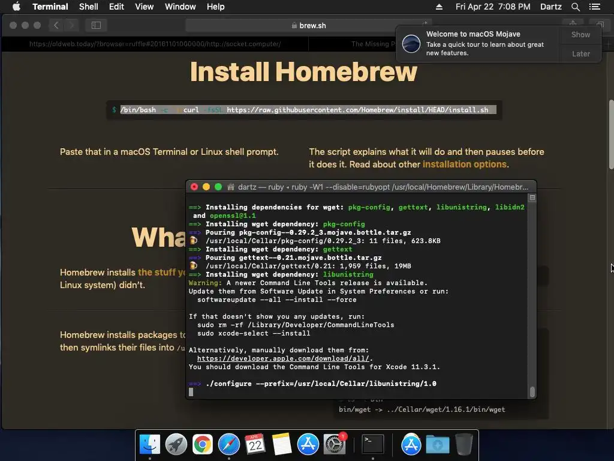Image resolution: width=614 pixels, height=461 pixels.
Task: Switch to the oldweb.today Safari tab
Action: click(155, 44)
